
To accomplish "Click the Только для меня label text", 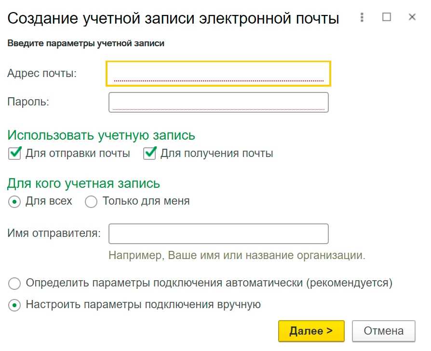I will point(146,201).
